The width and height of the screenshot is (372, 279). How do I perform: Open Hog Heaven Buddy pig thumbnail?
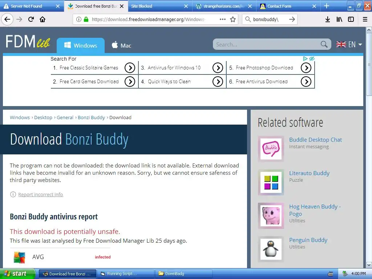coord(271,216)
